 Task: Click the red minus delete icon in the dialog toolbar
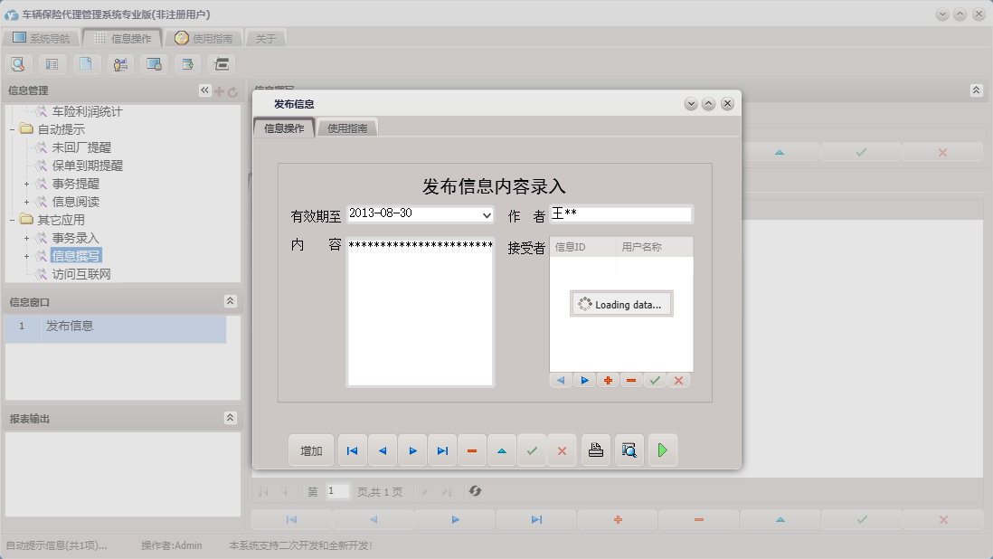point(472,450)
